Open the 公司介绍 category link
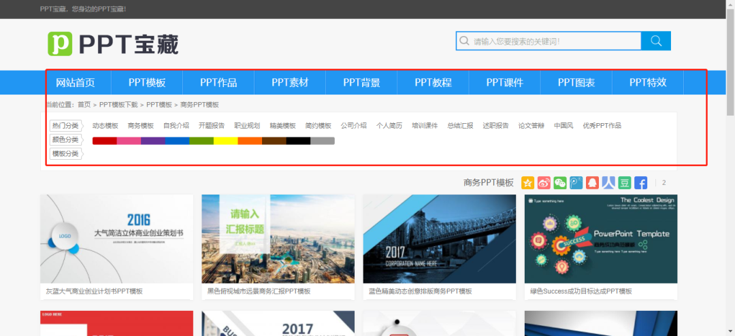Image resolution: width=735 pixels, height=336 pixels. click(354, 126)
